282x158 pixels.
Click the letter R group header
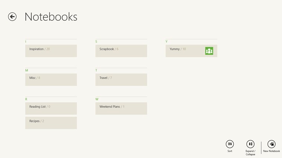point(26,99)
